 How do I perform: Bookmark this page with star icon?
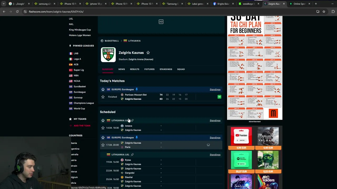[x=324, y=12]
